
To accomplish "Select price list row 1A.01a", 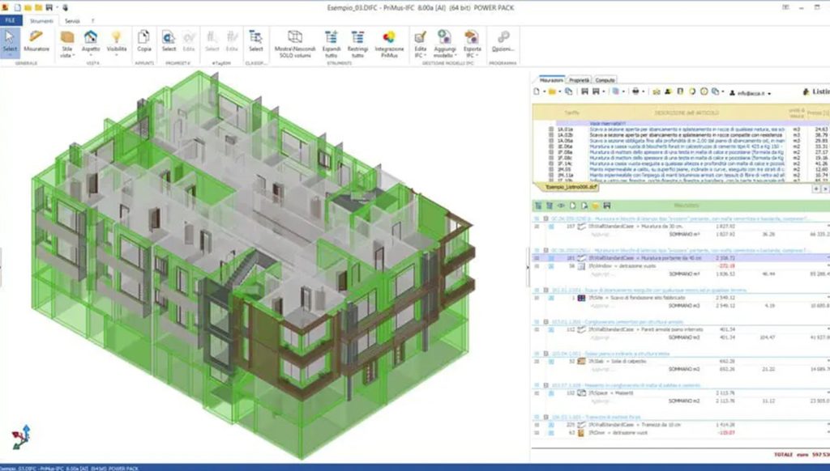I will 680,129.
